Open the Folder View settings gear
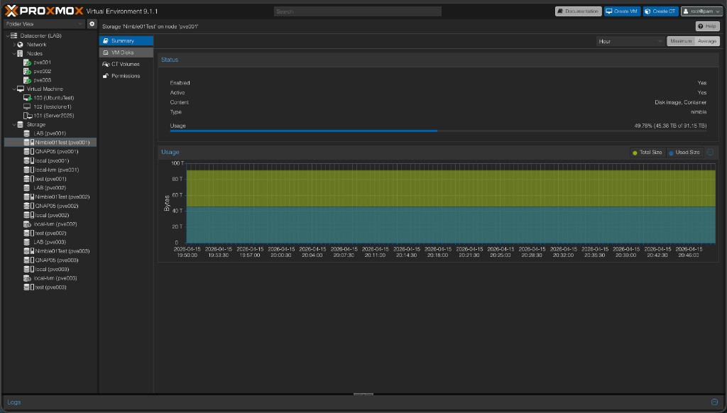The height and width of the screenshot is (413, 727). [92, 23]
